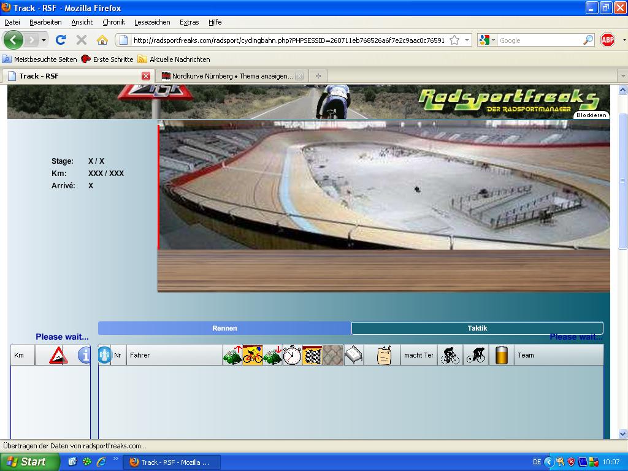Click the stopwatch column icon
Viewport: 628px width, 471px height.
[292, 355]
